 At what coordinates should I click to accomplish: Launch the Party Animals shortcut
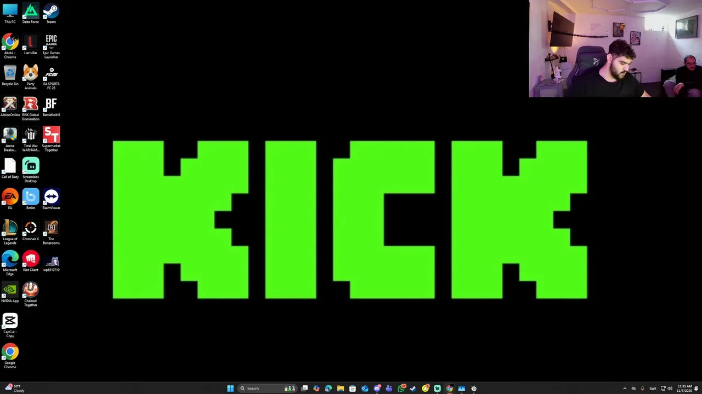(31, 78)
